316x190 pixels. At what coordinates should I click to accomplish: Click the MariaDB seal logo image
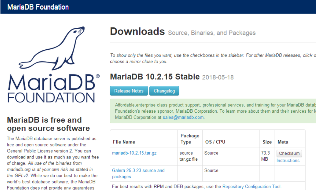pos(52,48)
